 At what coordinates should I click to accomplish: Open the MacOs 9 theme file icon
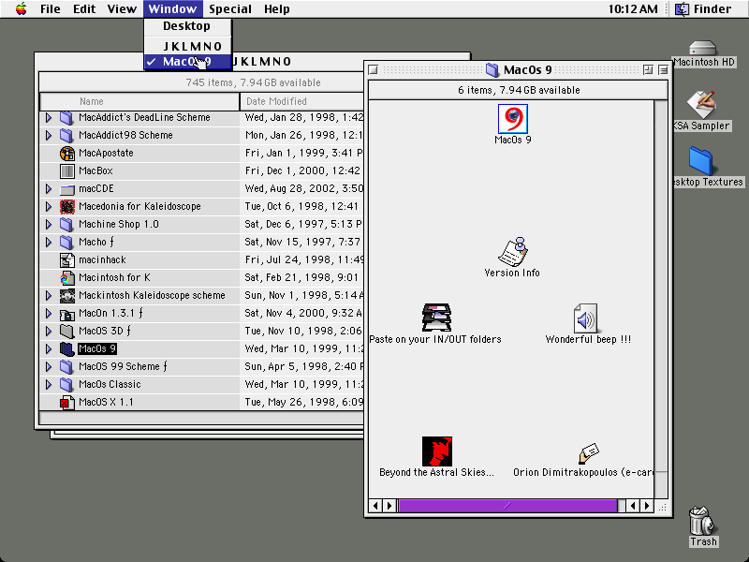click(x=512, y=119)
